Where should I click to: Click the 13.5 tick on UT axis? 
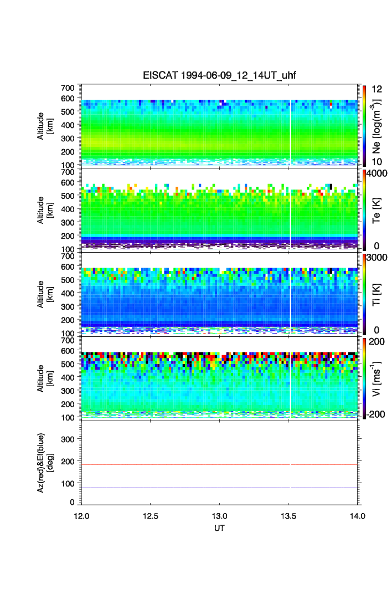pyautogui.click(x=288, y=516)
